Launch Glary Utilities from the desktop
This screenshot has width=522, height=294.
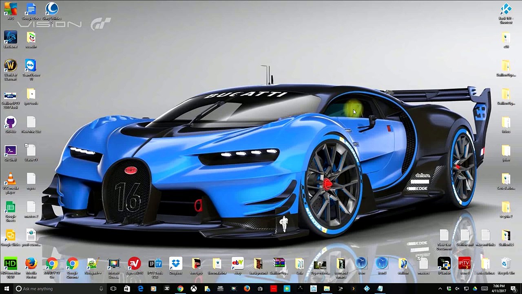click(52, 12)
